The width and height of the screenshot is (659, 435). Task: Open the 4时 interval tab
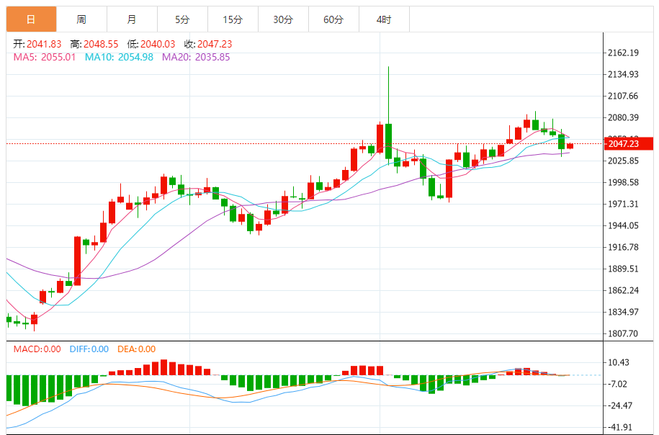(x=384, y=19)
